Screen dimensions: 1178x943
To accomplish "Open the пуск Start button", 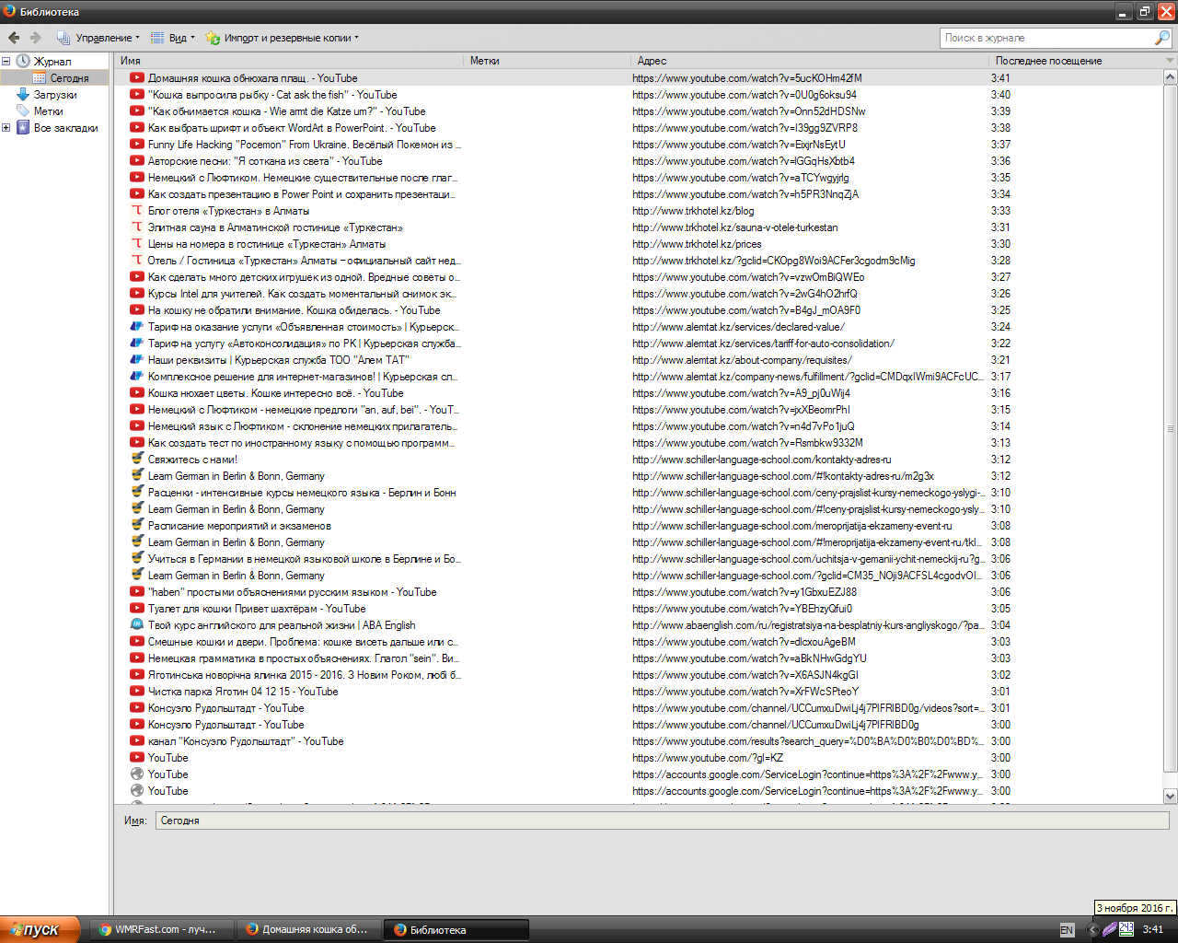I will coord(40,930).
